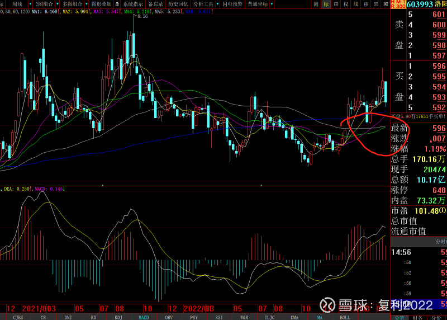
Task: Activate the 线 line drawing tool
Action: pos(356,4)
